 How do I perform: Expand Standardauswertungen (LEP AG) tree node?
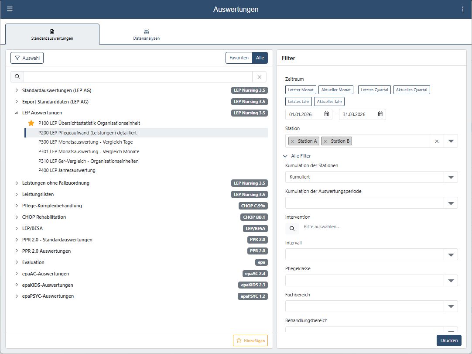click(17, 90)
